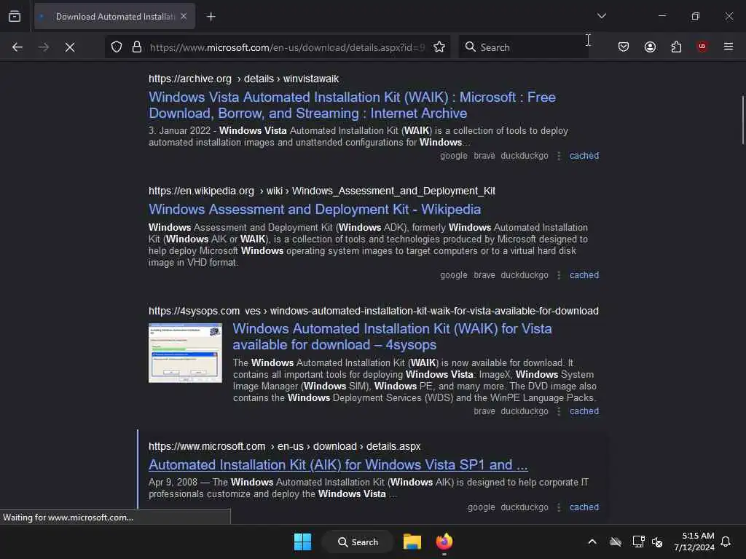Click the https://www.microsoft.com result URL text
The image size is (746, 559).
pos(207,446)
